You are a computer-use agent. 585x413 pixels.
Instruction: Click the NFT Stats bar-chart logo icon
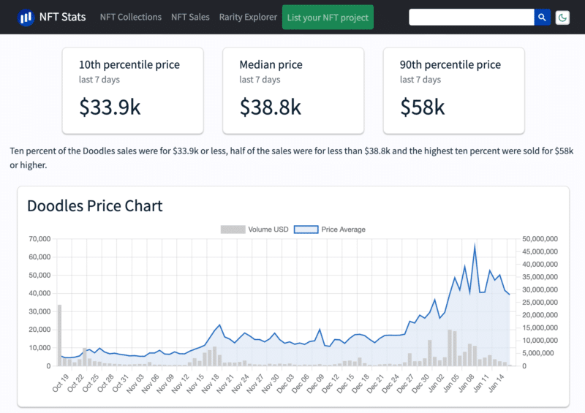[x=26, y=17]
